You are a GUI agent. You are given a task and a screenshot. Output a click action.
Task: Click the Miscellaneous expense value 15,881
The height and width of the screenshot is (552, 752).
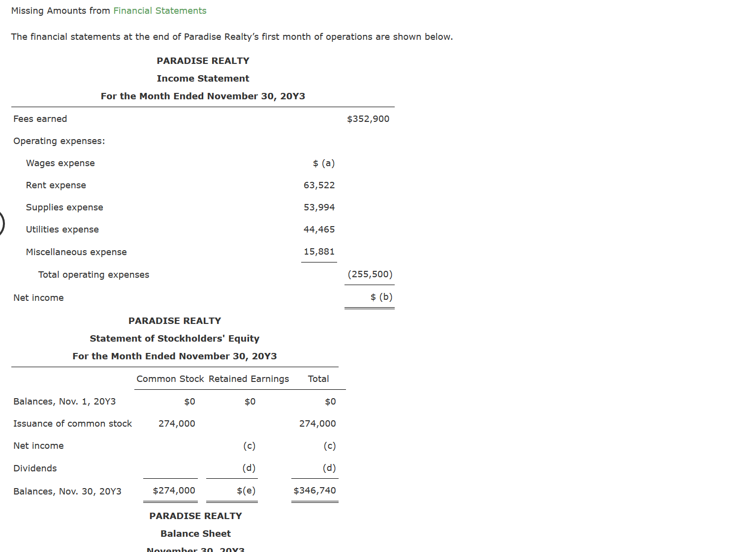click(x=319, y=251)
